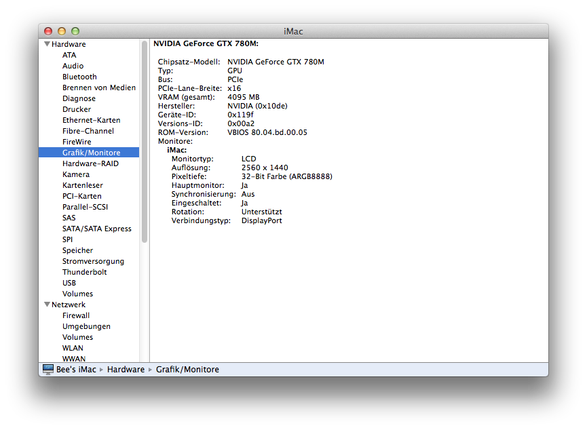This screenshot has height=430, width=587.
Task: Show FireWire details
Action: pyautogui.click(x=77, y=142)
